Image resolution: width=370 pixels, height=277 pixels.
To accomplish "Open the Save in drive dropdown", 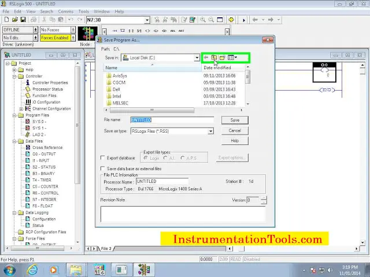I will tap(197, 58).
